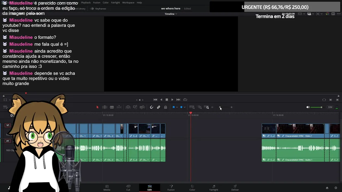Switch to the Media page
The height and width of the screenshot is (192, 342).
107,188
